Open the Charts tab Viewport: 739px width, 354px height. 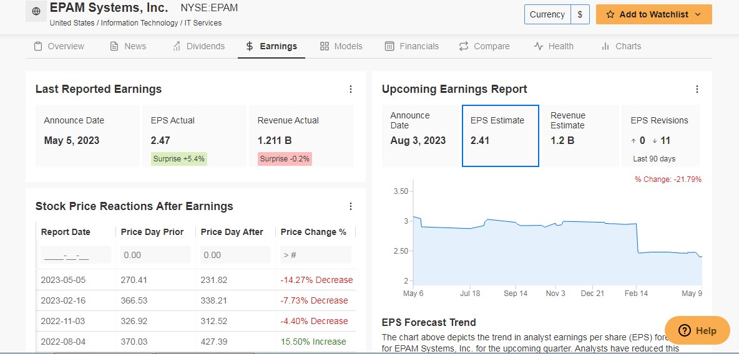tap(621, 46)
